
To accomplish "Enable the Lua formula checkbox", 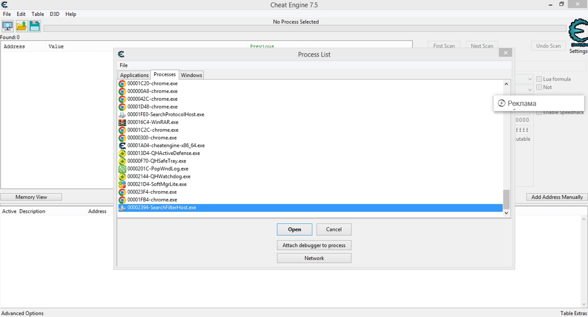I will (x=539, y=79).
